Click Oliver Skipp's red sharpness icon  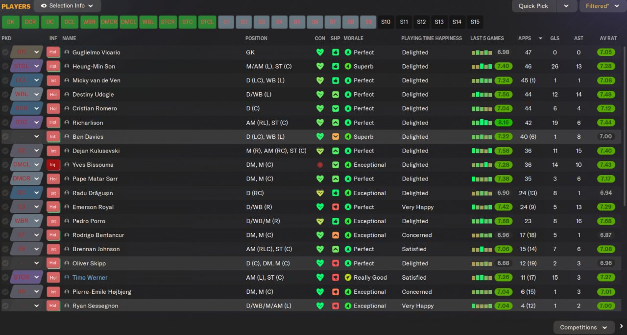[x=336, y=263]
